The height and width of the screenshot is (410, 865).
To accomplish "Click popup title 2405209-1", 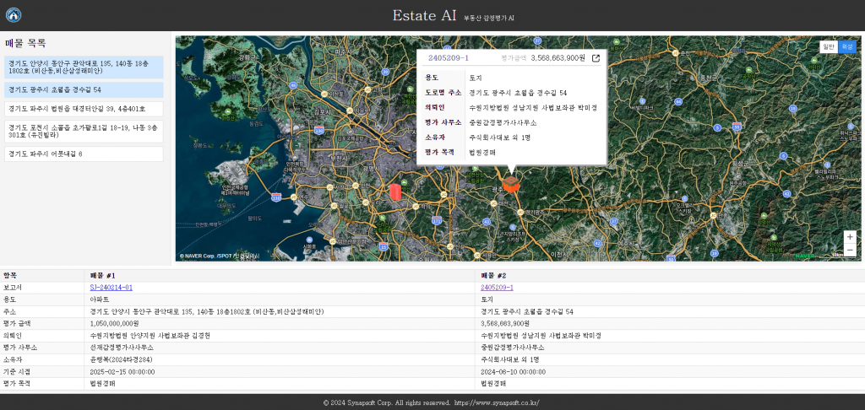I will 449,58.
